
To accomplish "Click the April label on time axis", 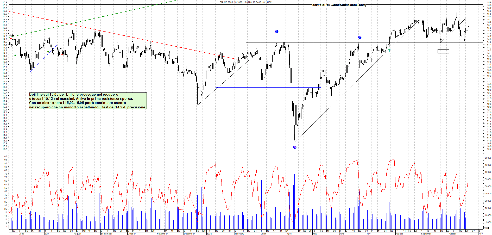I will [x=289, y=234].
